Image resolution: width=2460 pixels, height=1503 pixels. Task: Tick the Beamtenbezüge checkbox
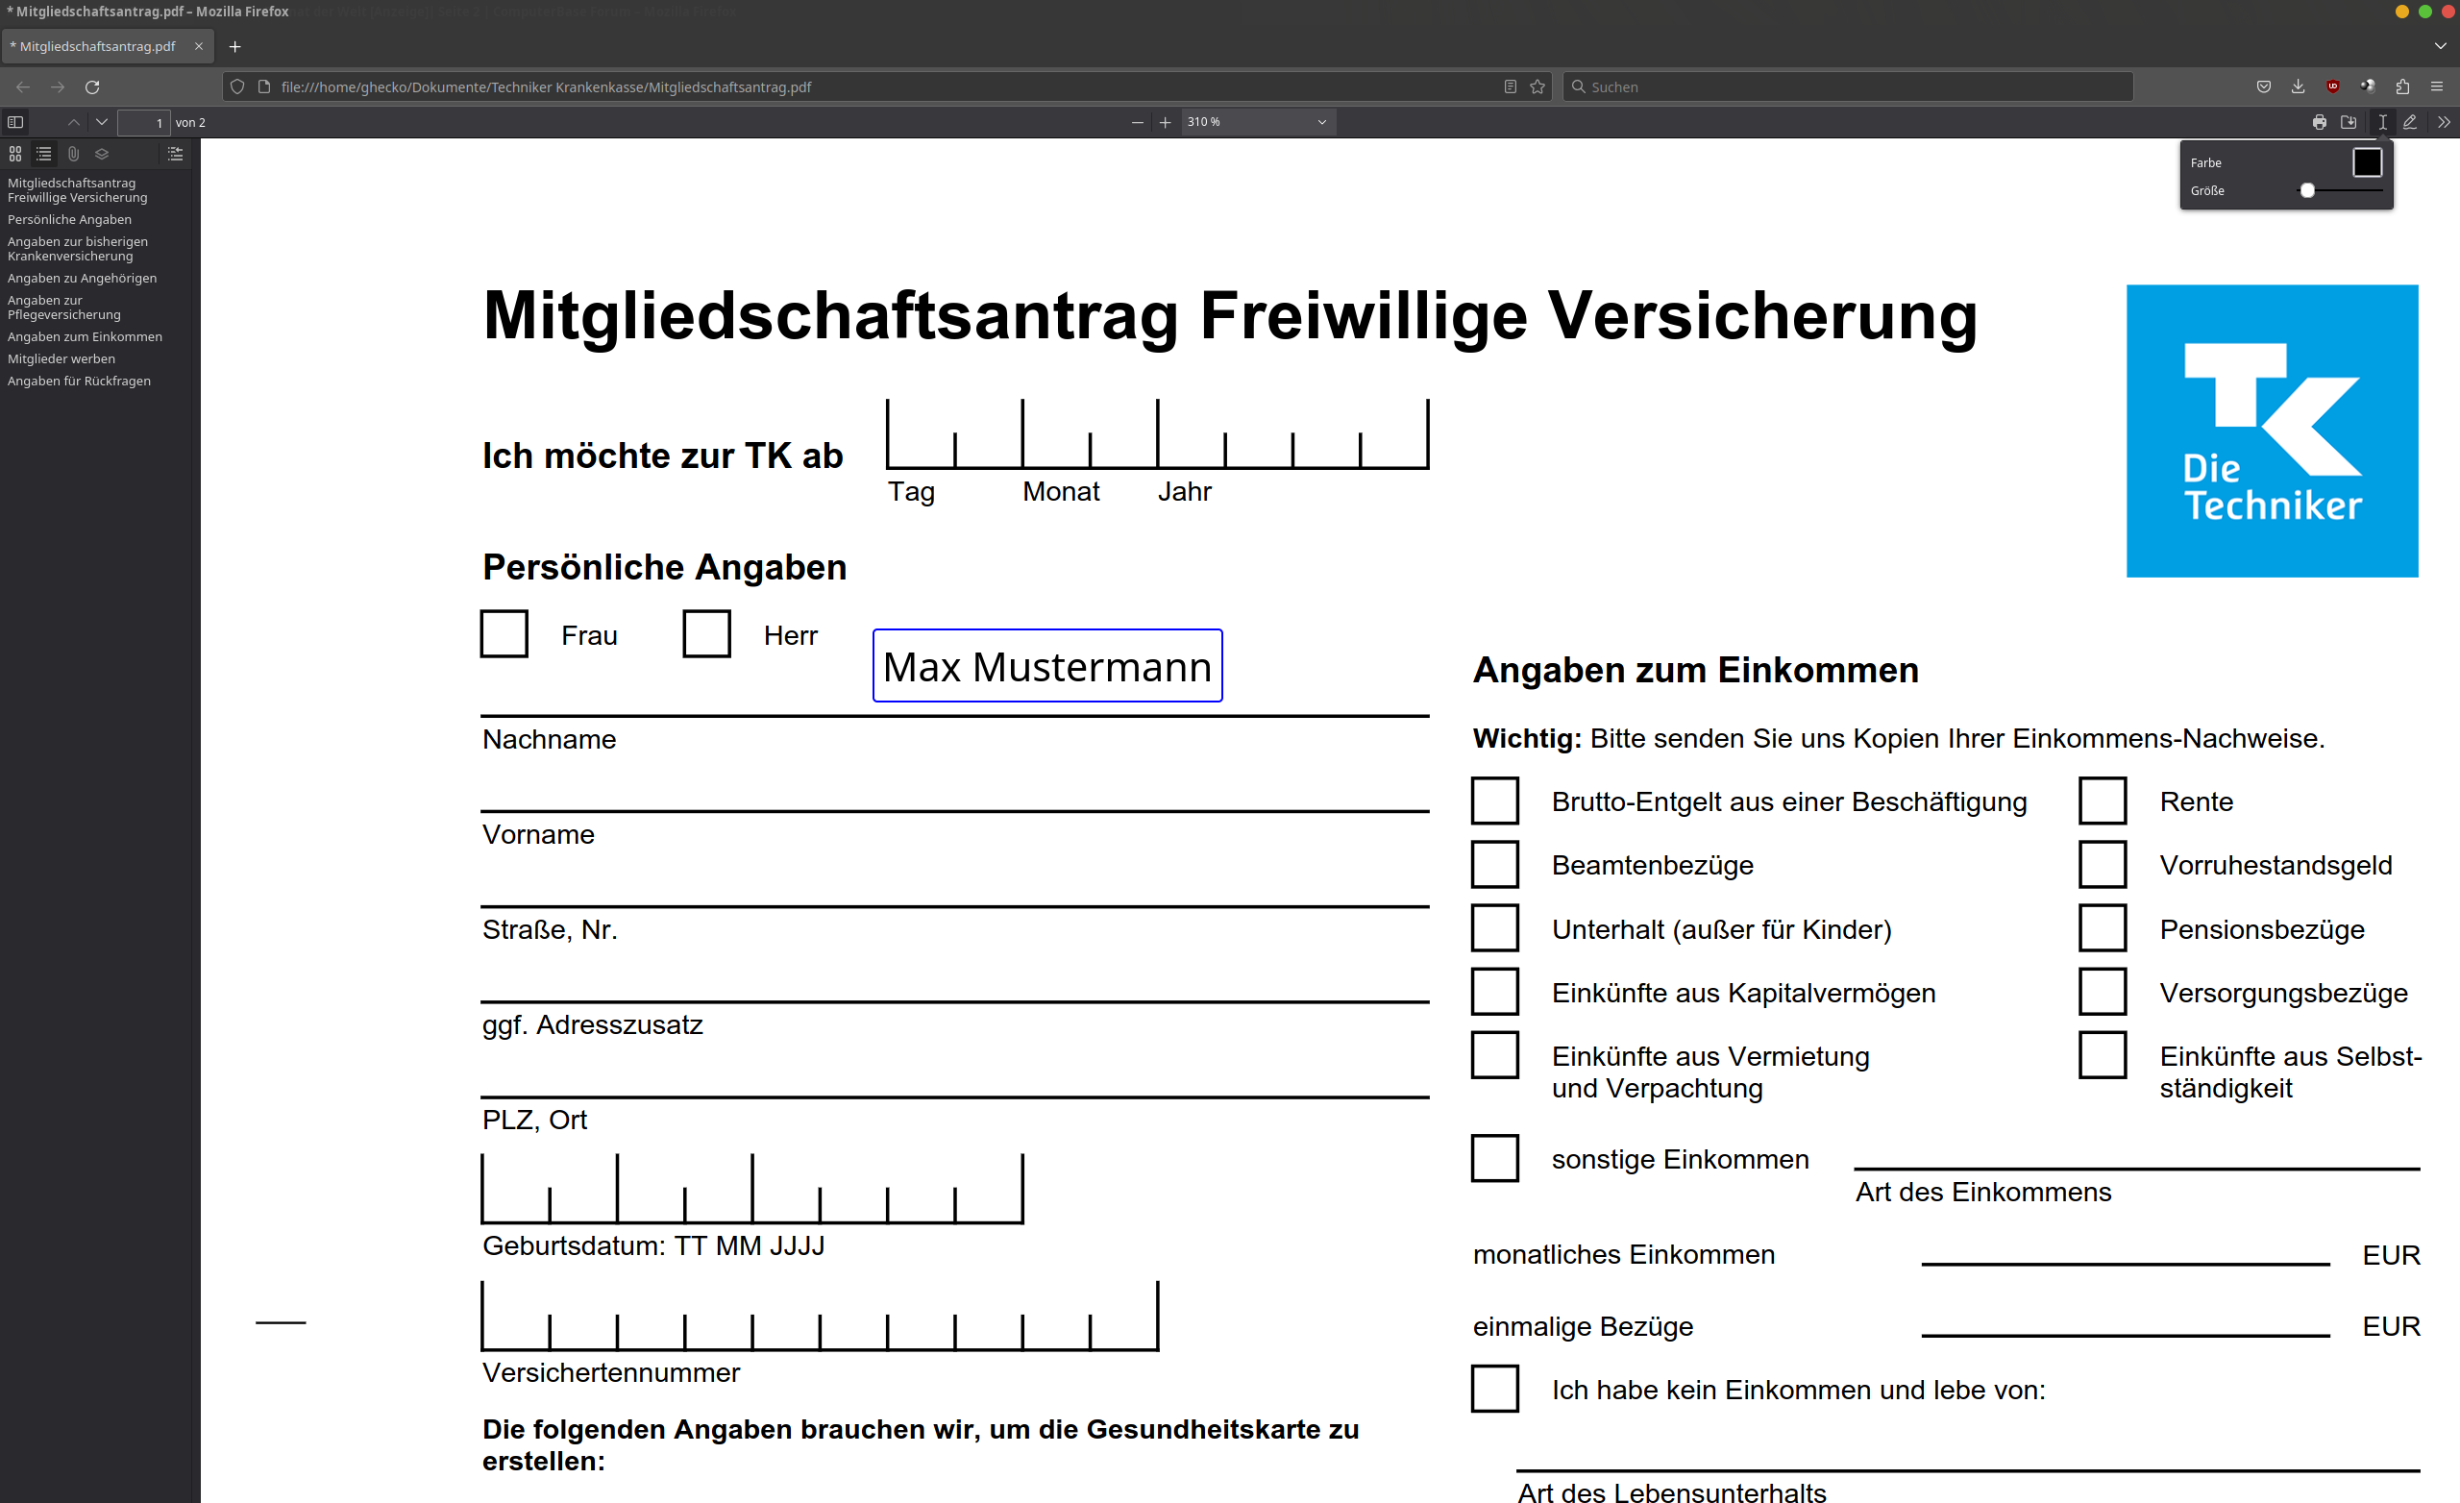point(1493,864)
